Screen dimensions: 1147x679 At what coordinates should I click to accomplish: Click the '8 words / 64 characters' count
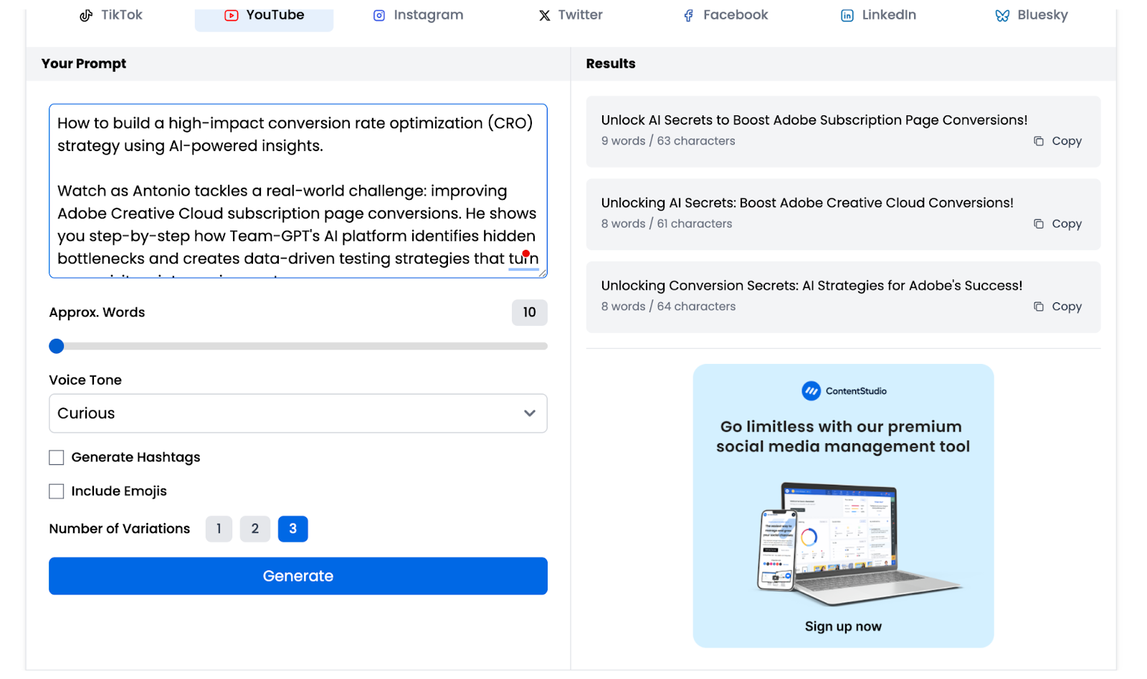pyautogui.click(x=668, y=307)
